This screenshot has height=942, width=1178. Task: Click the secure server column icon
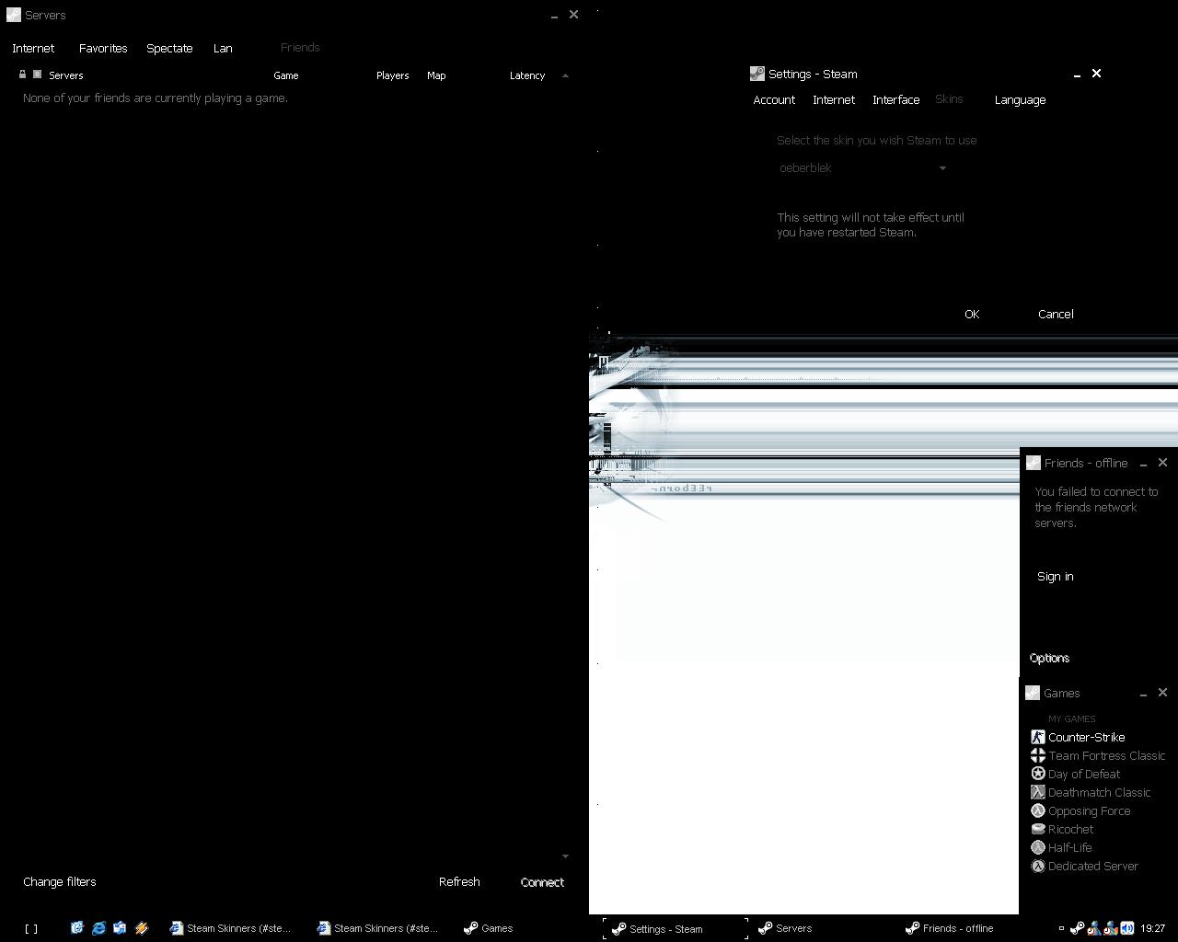coord(37,75)
